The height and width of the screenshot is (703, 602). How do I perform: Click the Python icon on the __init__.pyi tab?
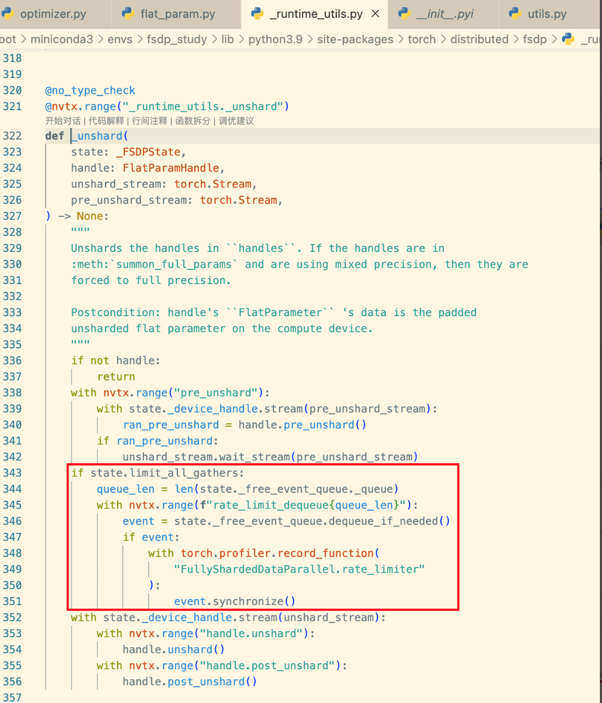[404, 14]
